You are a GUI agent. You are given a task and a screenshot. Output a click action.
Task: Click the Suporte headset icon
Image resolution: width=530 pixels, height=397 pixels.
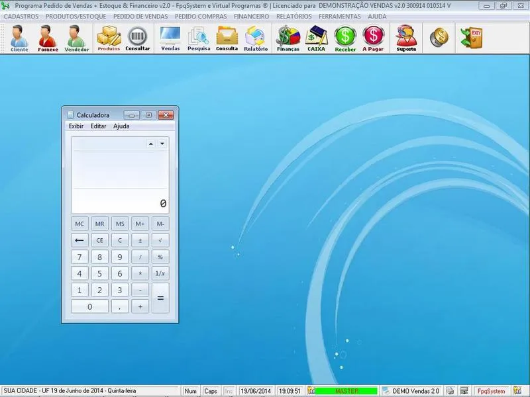click(406, 38)
